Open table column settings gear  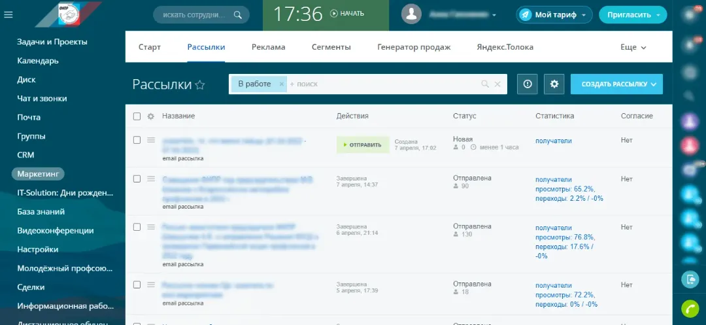pos(151,116)
